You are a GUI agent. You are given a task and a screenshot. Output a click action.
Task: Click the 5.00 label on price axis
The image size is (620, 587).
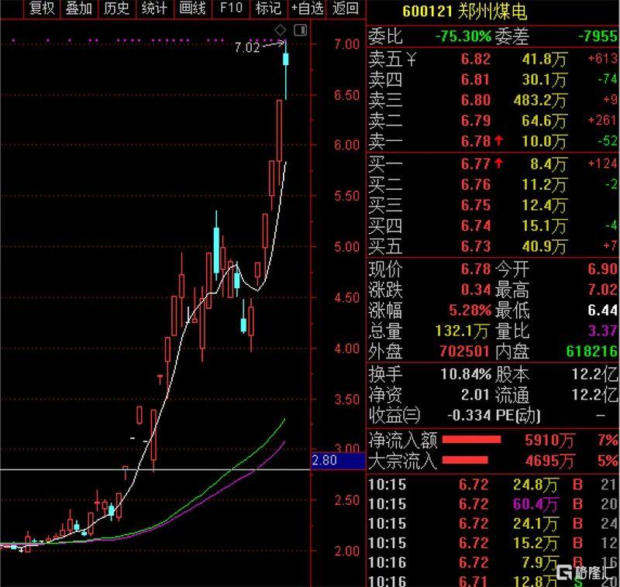(x=346, y=247)
